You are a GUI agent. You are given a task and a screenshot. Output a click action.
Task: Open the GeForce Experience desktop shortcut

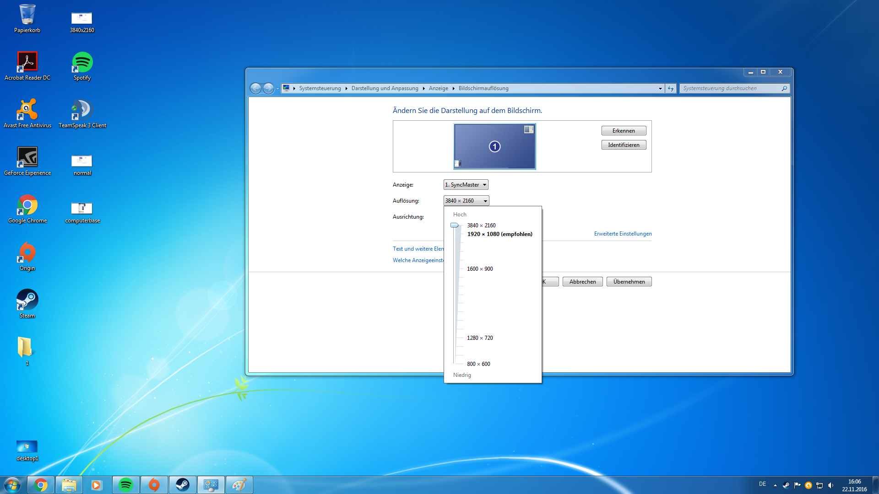[27, 161]
